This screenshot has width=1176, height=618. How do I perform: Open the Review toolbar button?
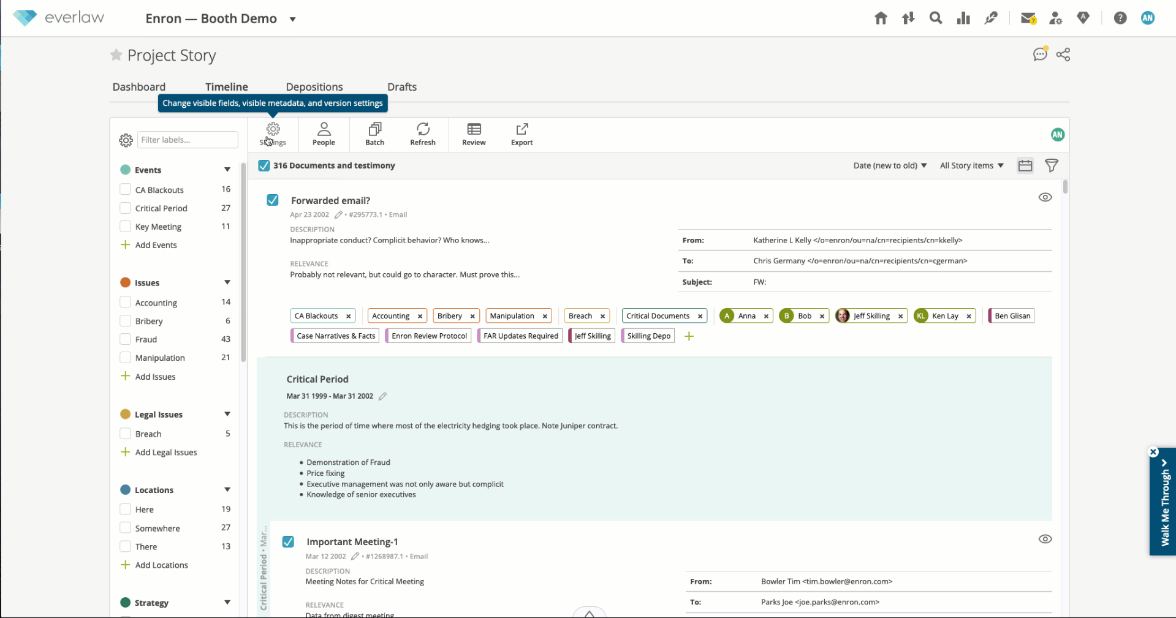click(474, 134)
